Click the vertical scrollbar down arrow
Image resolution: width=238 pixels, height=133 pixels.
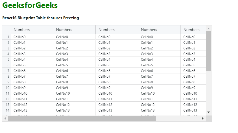tap(209, 112)
